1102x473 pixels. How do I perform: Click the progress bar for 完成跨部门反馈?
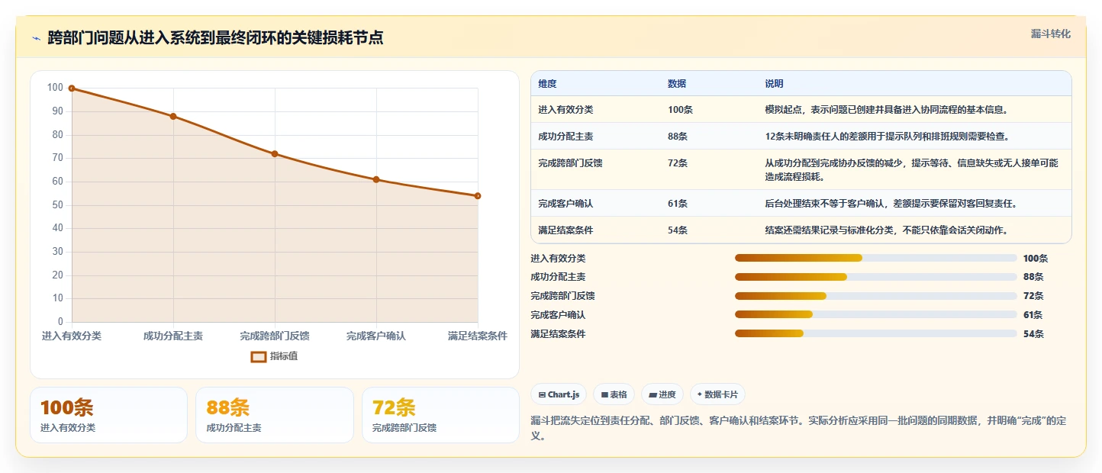(x=876, y=296)
